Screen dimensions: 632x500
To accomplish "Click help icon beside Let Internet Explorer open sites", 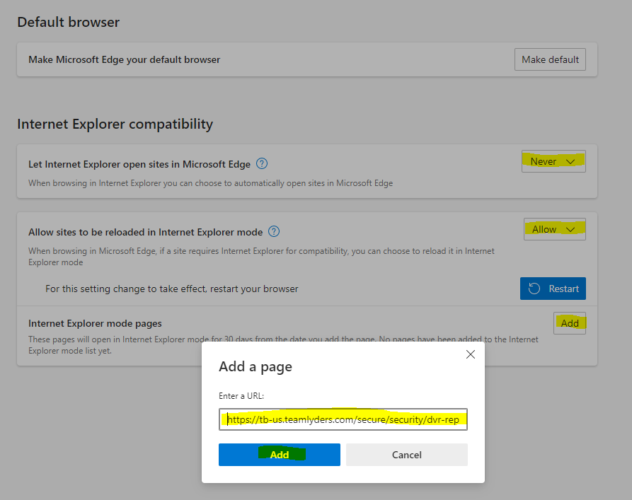I will pyautogui.click(x=262, y=163).
